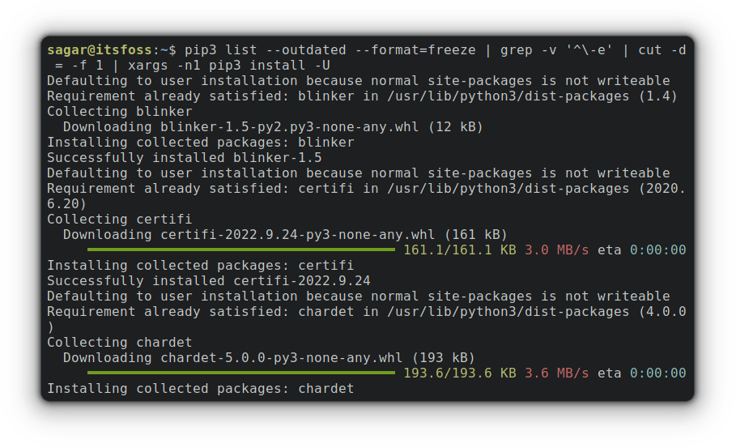Click the '193.6/193.6 KB' size text
The height and width of the screenshot is (448, 736).
tap(459, 373)
